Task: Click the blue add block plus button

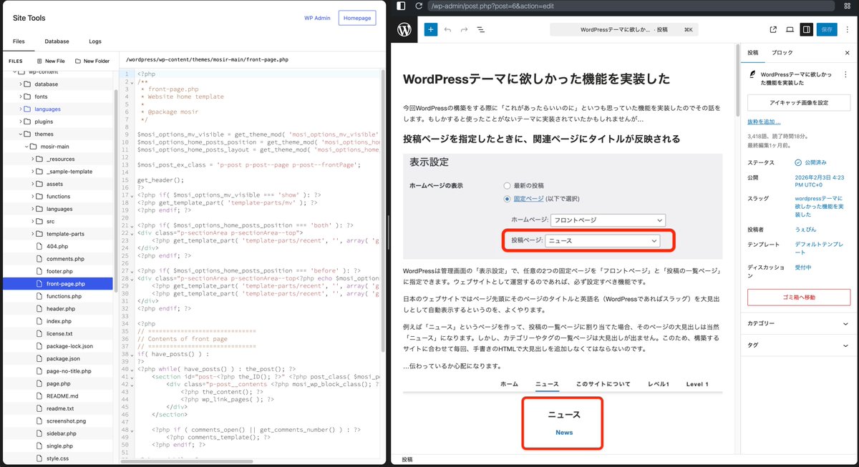Action: [430, 29]
